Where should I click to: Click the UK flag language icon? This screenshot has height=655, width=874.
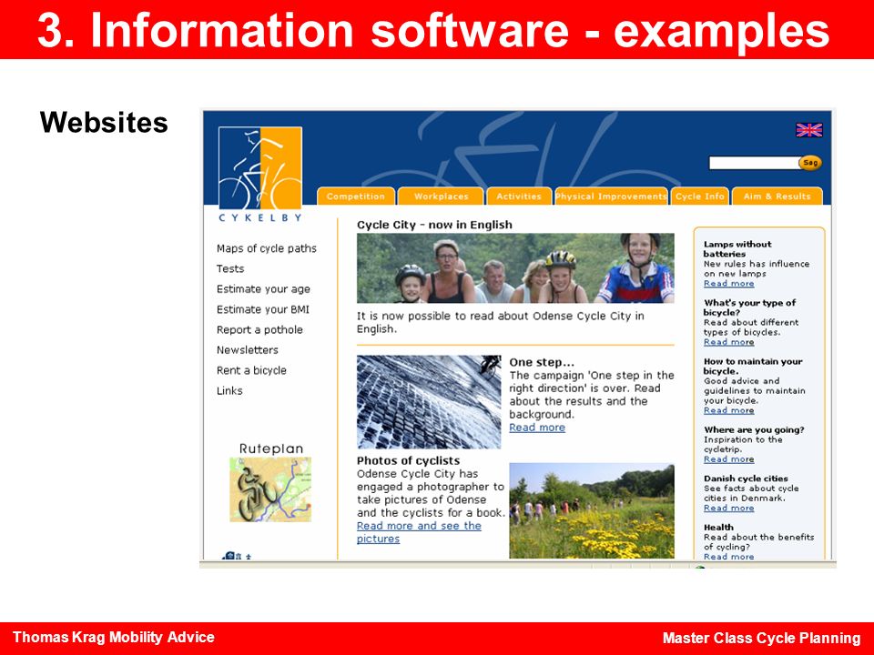pos(808,130)
